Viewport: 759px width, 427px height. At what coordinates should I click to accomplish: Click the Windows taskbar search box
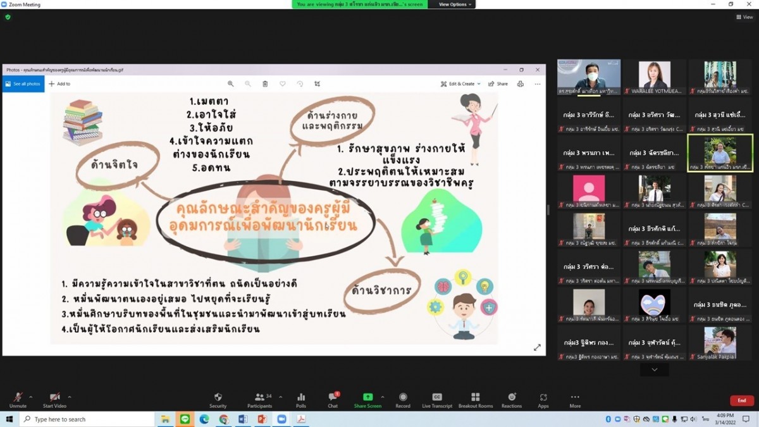pos(87,419)
